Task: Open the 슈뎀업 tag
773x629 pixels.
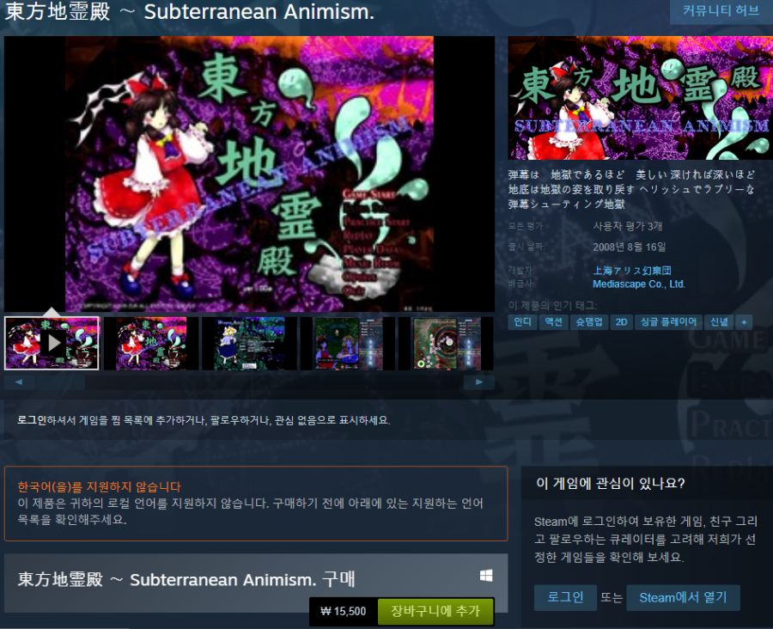Action: [x=589, y=322]
